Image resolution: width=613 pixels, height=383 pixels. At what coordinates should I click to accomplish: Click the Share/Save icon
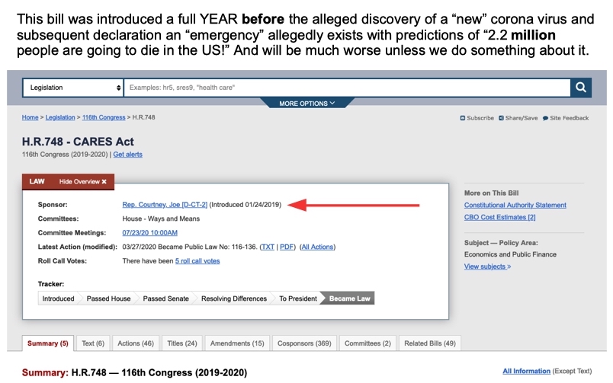501,118
